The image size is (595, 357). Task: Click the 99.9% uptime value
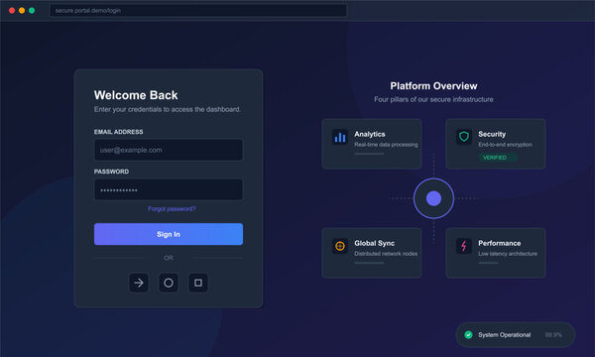[553, 334]
